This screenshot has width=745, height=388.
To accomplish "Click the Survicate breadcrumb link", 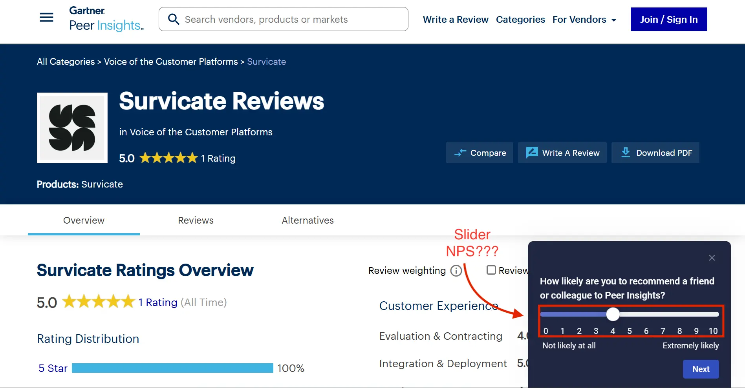I will pos(266,62).
